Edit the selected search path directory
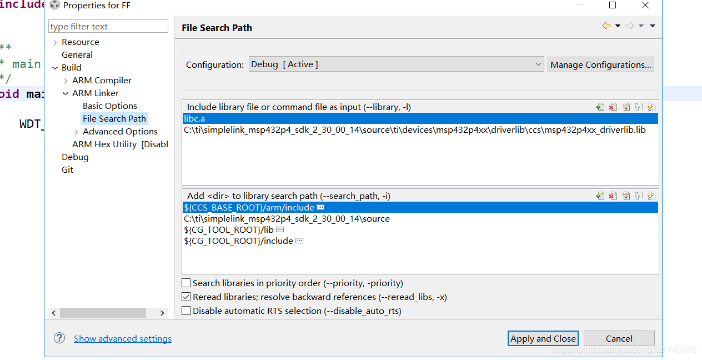 click(626, 196)
